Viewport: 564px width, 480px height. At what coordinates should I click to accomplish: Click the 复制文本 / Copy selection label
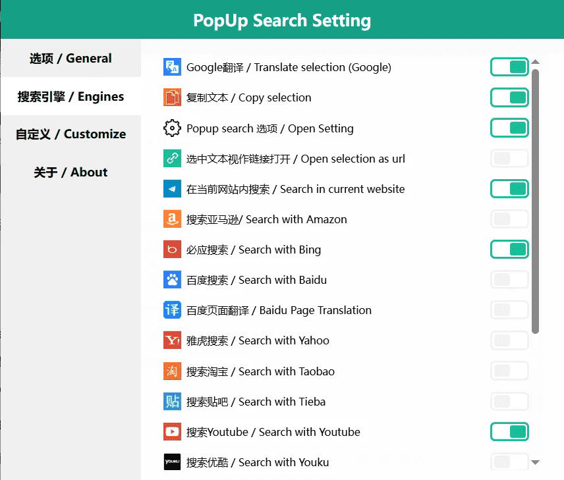[248, 98]
